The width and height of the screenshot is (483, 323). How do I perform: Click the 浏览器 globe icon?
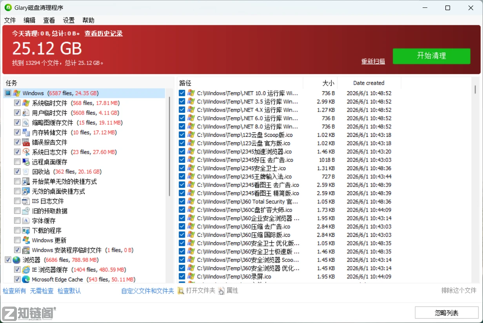(16, 260)
